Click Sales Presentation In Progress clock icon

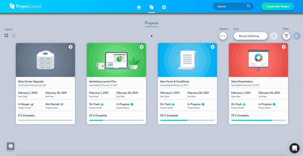(x=274, y=104)
